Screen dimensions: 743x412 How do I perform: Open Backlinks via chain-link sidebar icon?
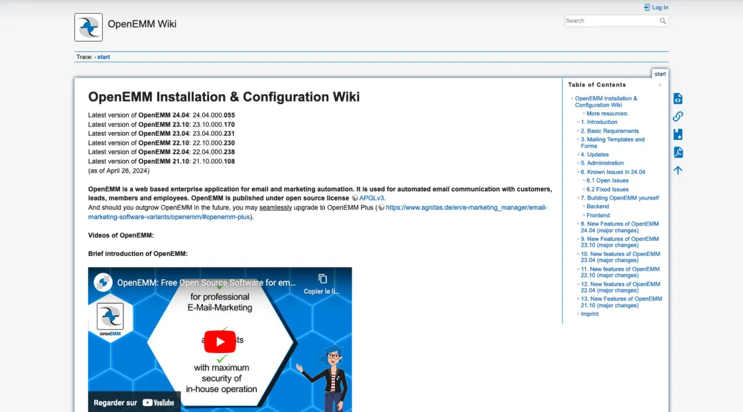pyautogui.click(x=678, y=116)
